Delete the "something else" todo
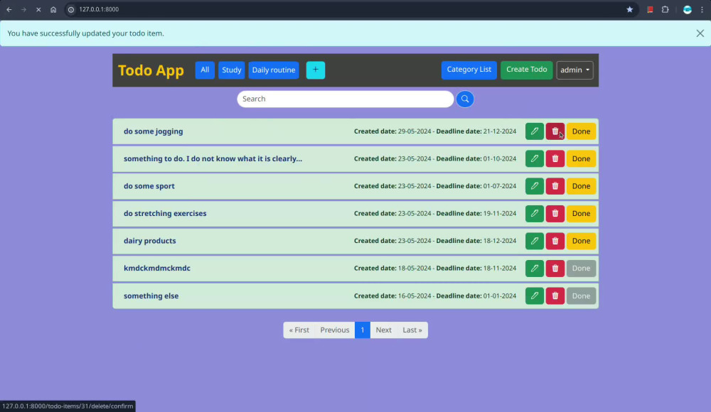Viewport: 711px width, 412px height. coord(555,296)
